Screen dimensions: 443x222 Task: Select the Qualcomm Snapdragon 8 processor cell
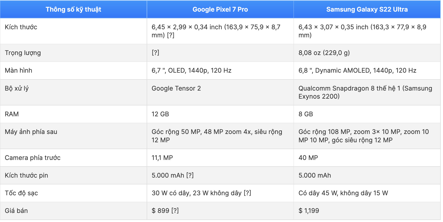coord(365,92)
